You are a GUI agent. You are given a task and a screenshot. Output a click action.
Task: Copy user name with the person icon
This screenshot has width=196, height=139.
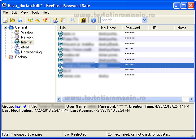[55, 20]
